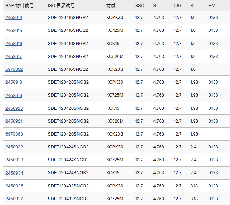230x205 pixels.
Task: Click the 2458920 link
Action: point(14,108)
